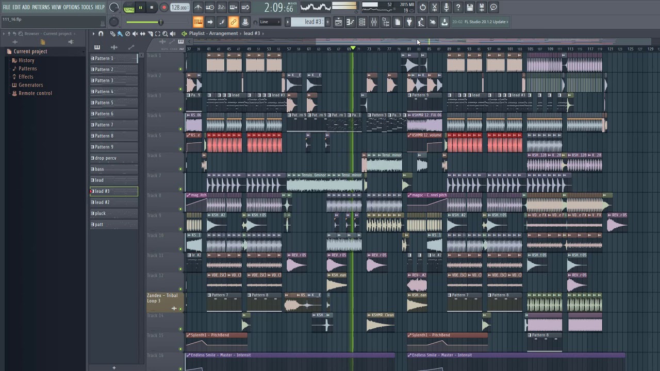The image size is (660, 371).
Task: Click the arrow after Playlist - Arrangement breadcrumb
Action: pos(240,33)
